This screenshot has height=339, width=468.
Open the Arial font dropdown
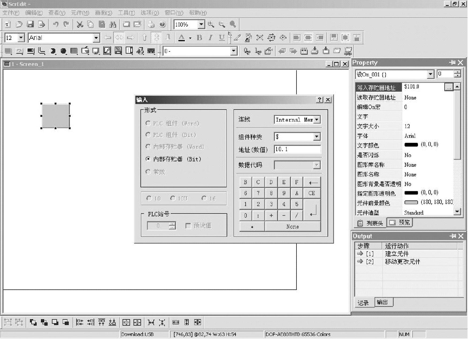coord(96,38)
